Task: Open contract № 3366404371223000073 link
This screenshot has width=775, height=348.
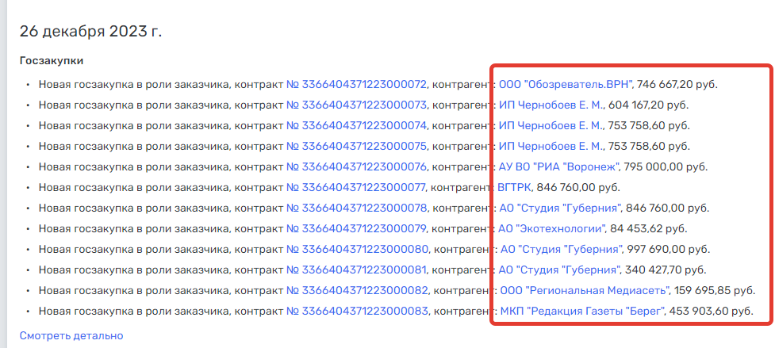Action: pyautogui.click(x=356, y=105)
